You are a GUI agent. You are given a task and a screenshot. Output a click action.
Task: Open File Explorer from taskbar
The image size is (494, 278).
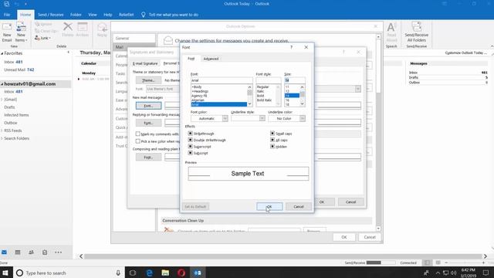(x=165, y=273)
